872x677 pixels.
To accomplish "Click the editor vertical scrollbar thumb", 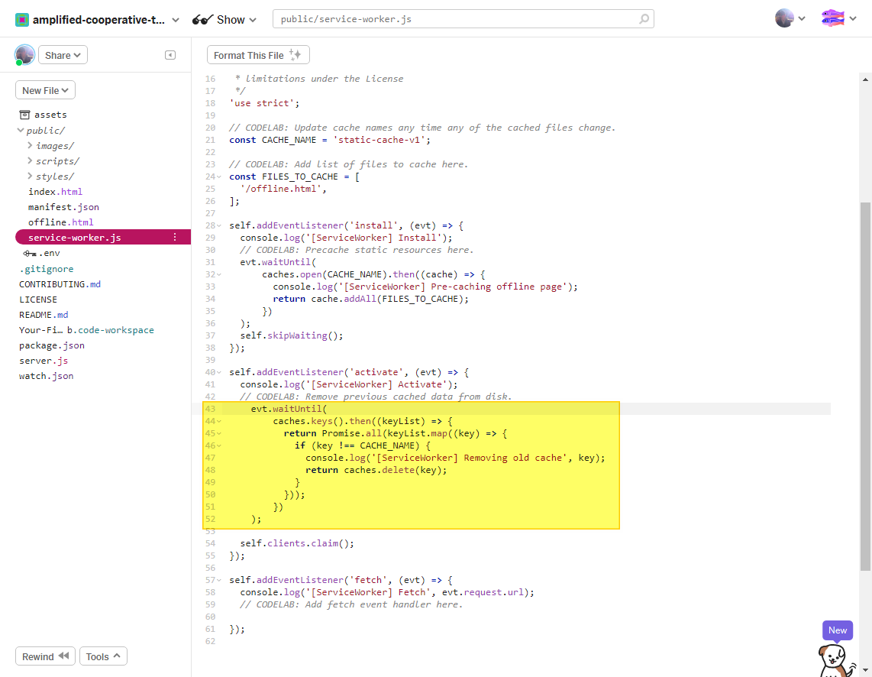I will point(865,386).
